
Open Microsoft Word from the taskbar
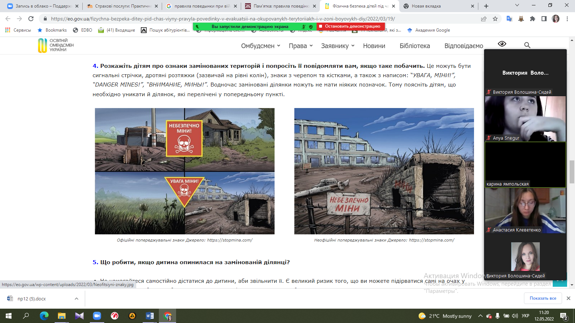tap(150, 316)
